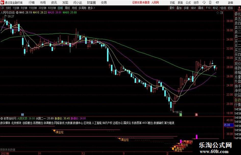Viewport: 241px width, 155px height.
Task: Open the 交易 menu
Action: 104,3
